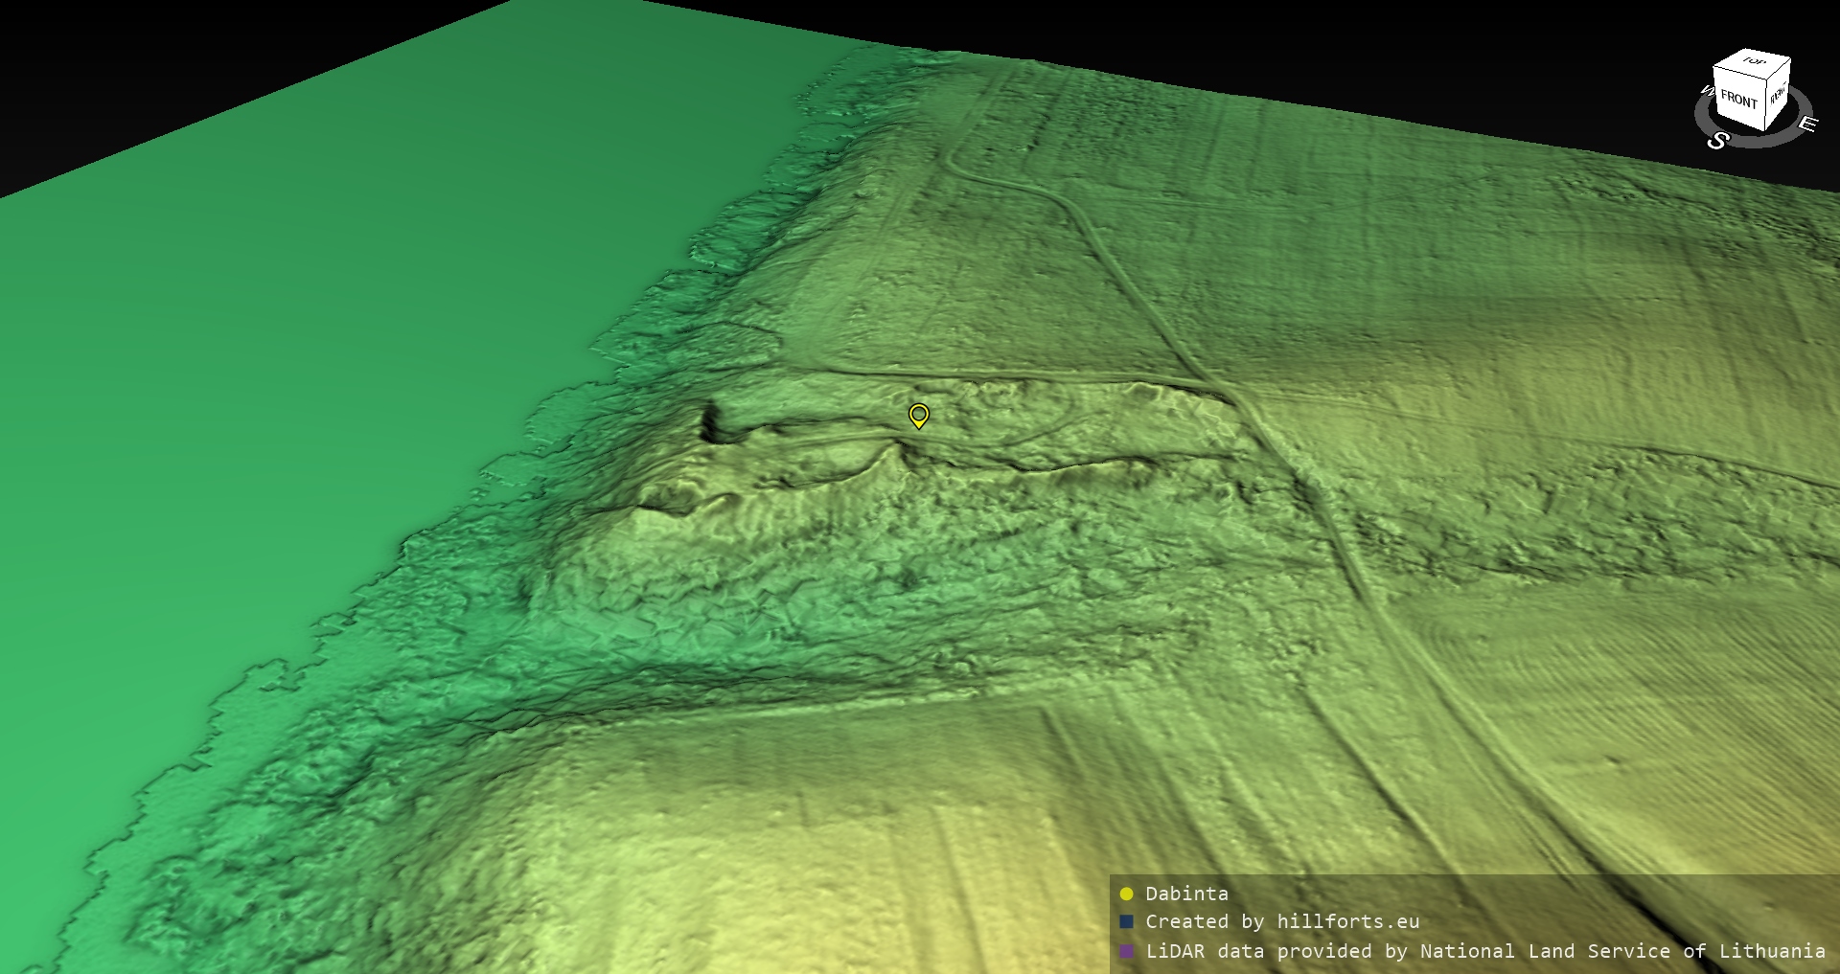Click the yellow dot beside Dabinta in legend
Viewport: 1840px width, 974px height.
tap(1126, 894)
